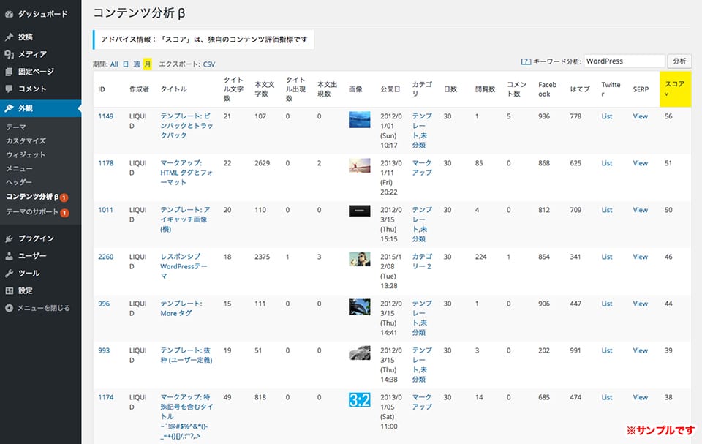Click the メディア media icon
This screenshot has height=444, width=702.
[9, 54]
